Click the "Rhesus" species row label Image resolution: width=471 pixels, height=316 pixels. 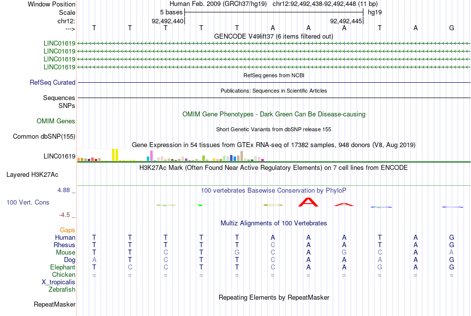(64, 245)
